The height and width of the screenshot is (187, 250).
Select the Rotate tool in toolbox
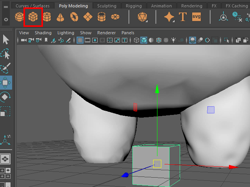pos(5,97)
